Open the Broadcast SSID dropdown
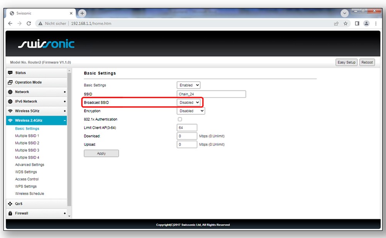The width and height of the screenshot is (386, 238). click(189, 102)
